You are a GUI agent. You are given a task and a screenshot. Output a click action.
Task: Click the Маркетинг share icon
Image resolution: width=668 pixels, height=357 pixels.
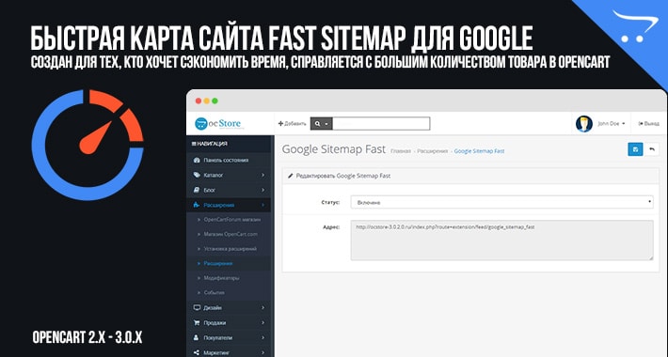click(197, 352)
